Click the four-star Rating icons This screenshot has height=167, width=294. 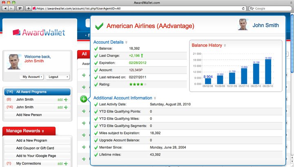(138, 85)
